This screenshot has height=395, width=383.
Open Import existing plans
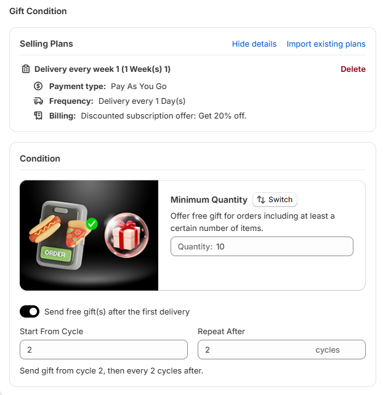[x=326, y=44]
